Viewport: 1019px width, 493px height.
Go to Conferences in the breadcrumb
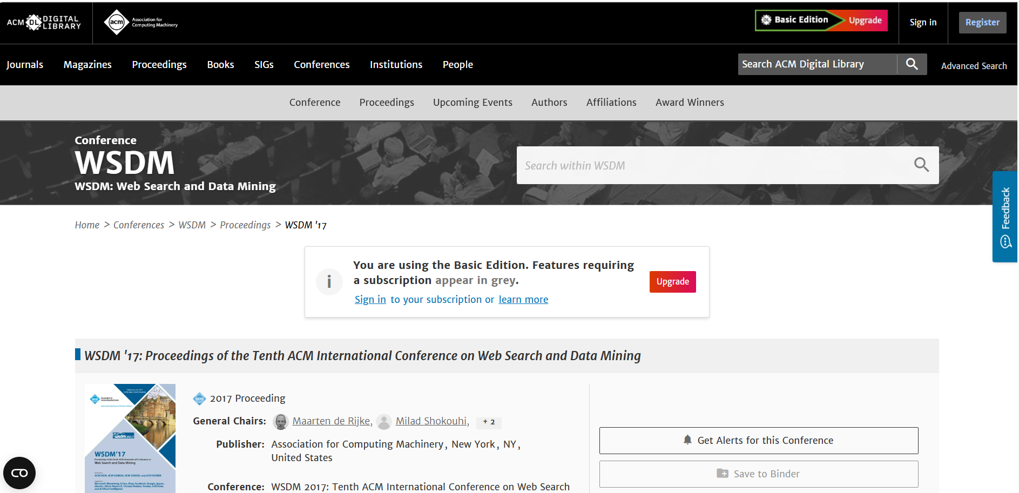click(x=139, y=225)
